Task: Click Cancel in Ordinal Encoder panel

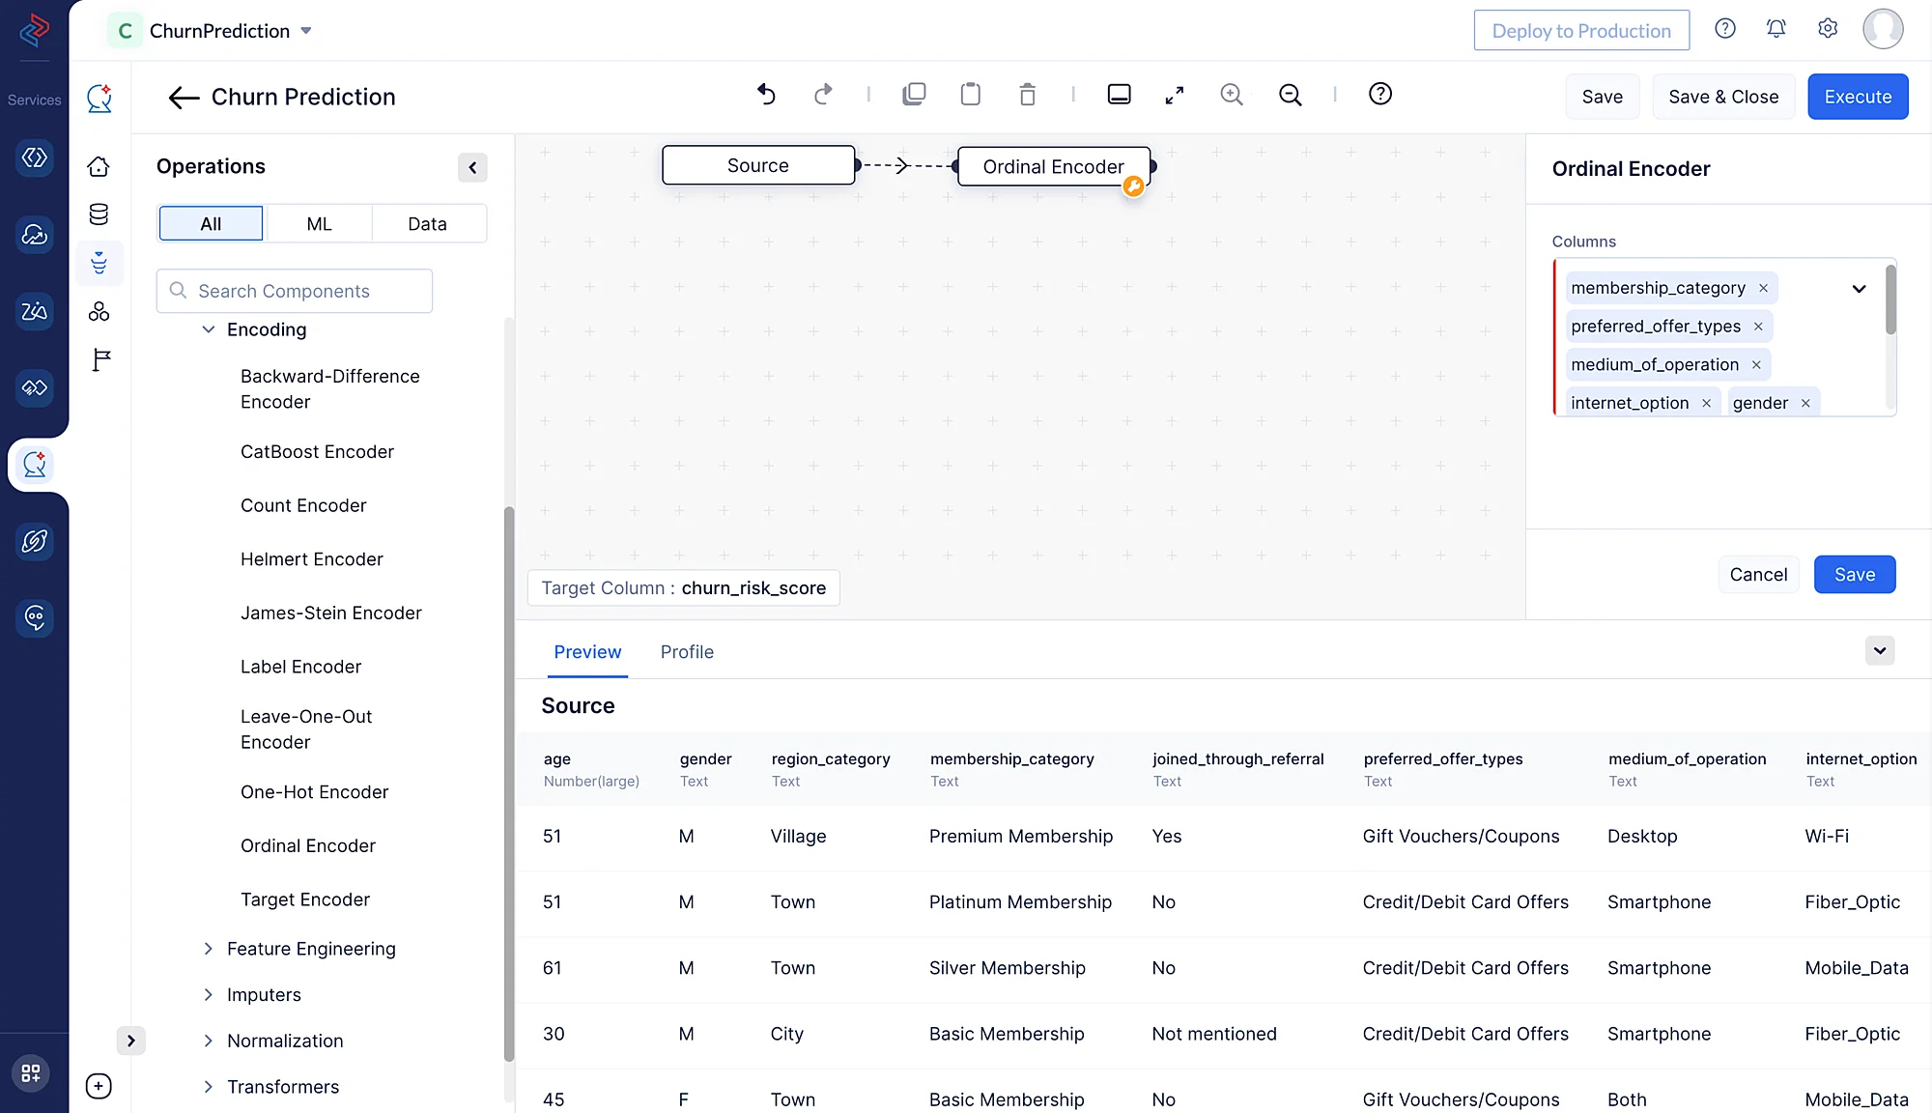Action: (x=1757, y=575)
